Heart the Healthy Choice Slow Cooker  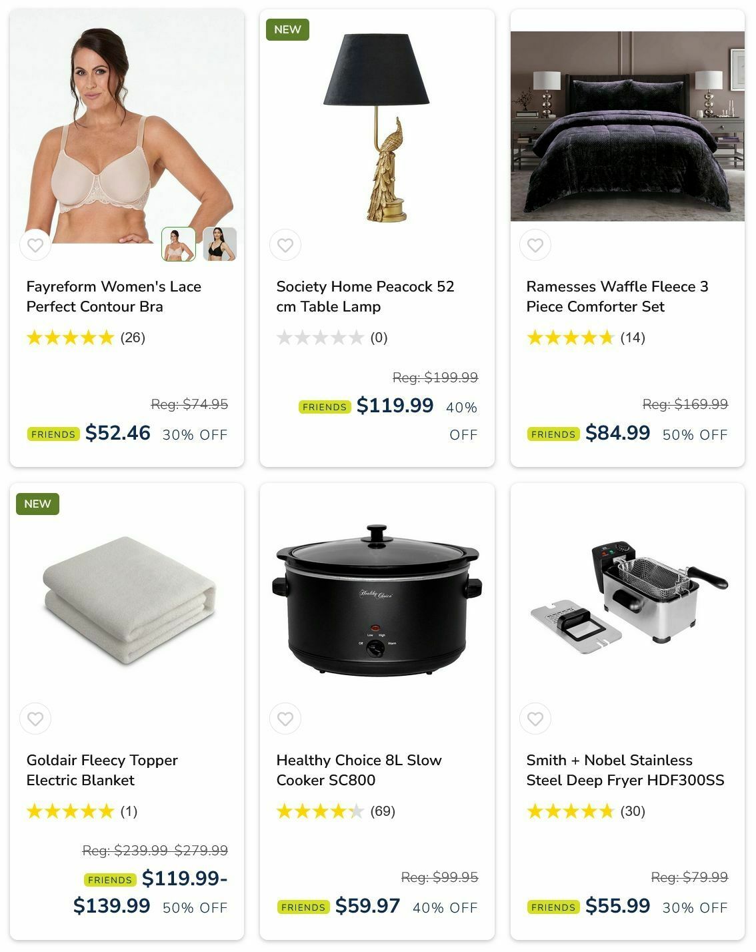(285, 719)
